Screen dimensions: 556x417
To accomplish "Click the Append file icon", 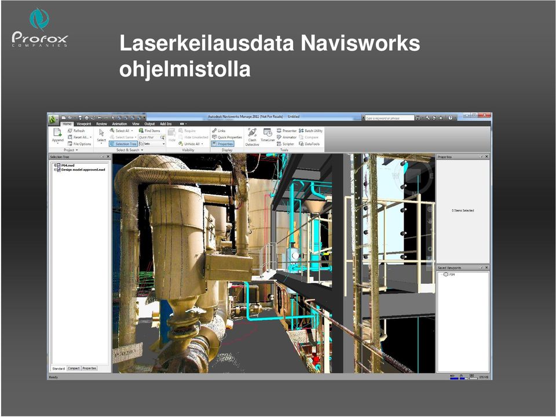I will 57,133.
